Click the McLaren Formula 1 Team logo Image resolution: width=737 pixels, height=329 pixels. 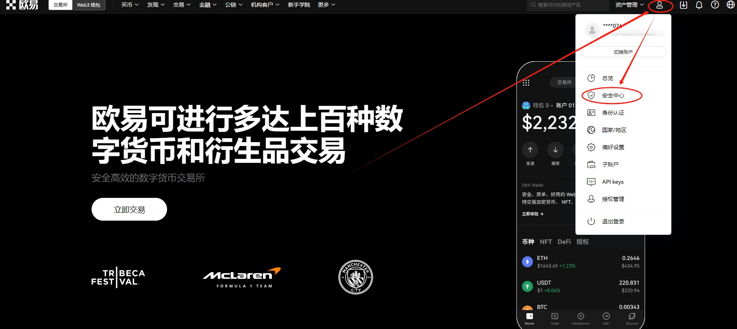(242, 277)
